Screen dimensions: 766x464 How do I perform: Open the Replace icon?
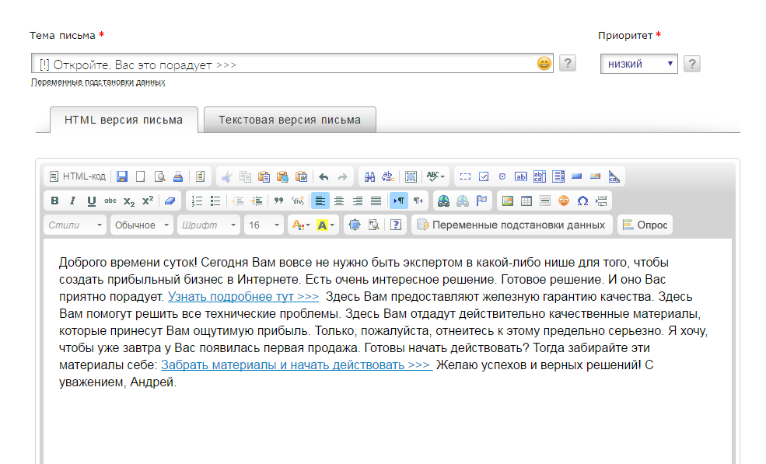[x=388, y=176]
